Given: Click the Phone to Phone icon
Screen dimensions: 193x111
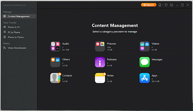Looking at the screenshot, I should point(5,37).
